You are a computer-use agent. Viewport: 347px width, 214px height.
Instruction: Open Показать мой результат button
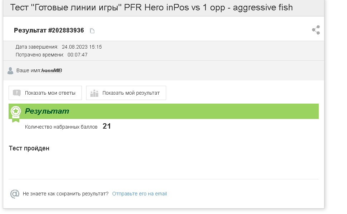click(x=126, y=93)
